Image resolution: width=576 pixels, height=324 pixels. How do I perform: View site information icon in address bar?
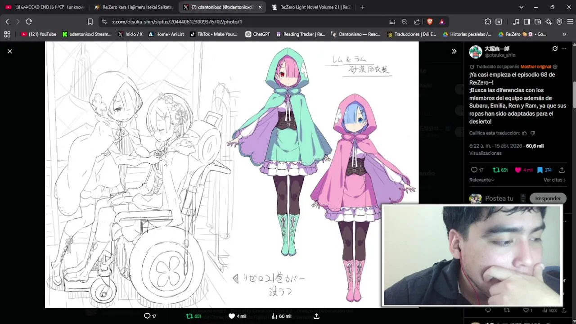click(104, 22)
